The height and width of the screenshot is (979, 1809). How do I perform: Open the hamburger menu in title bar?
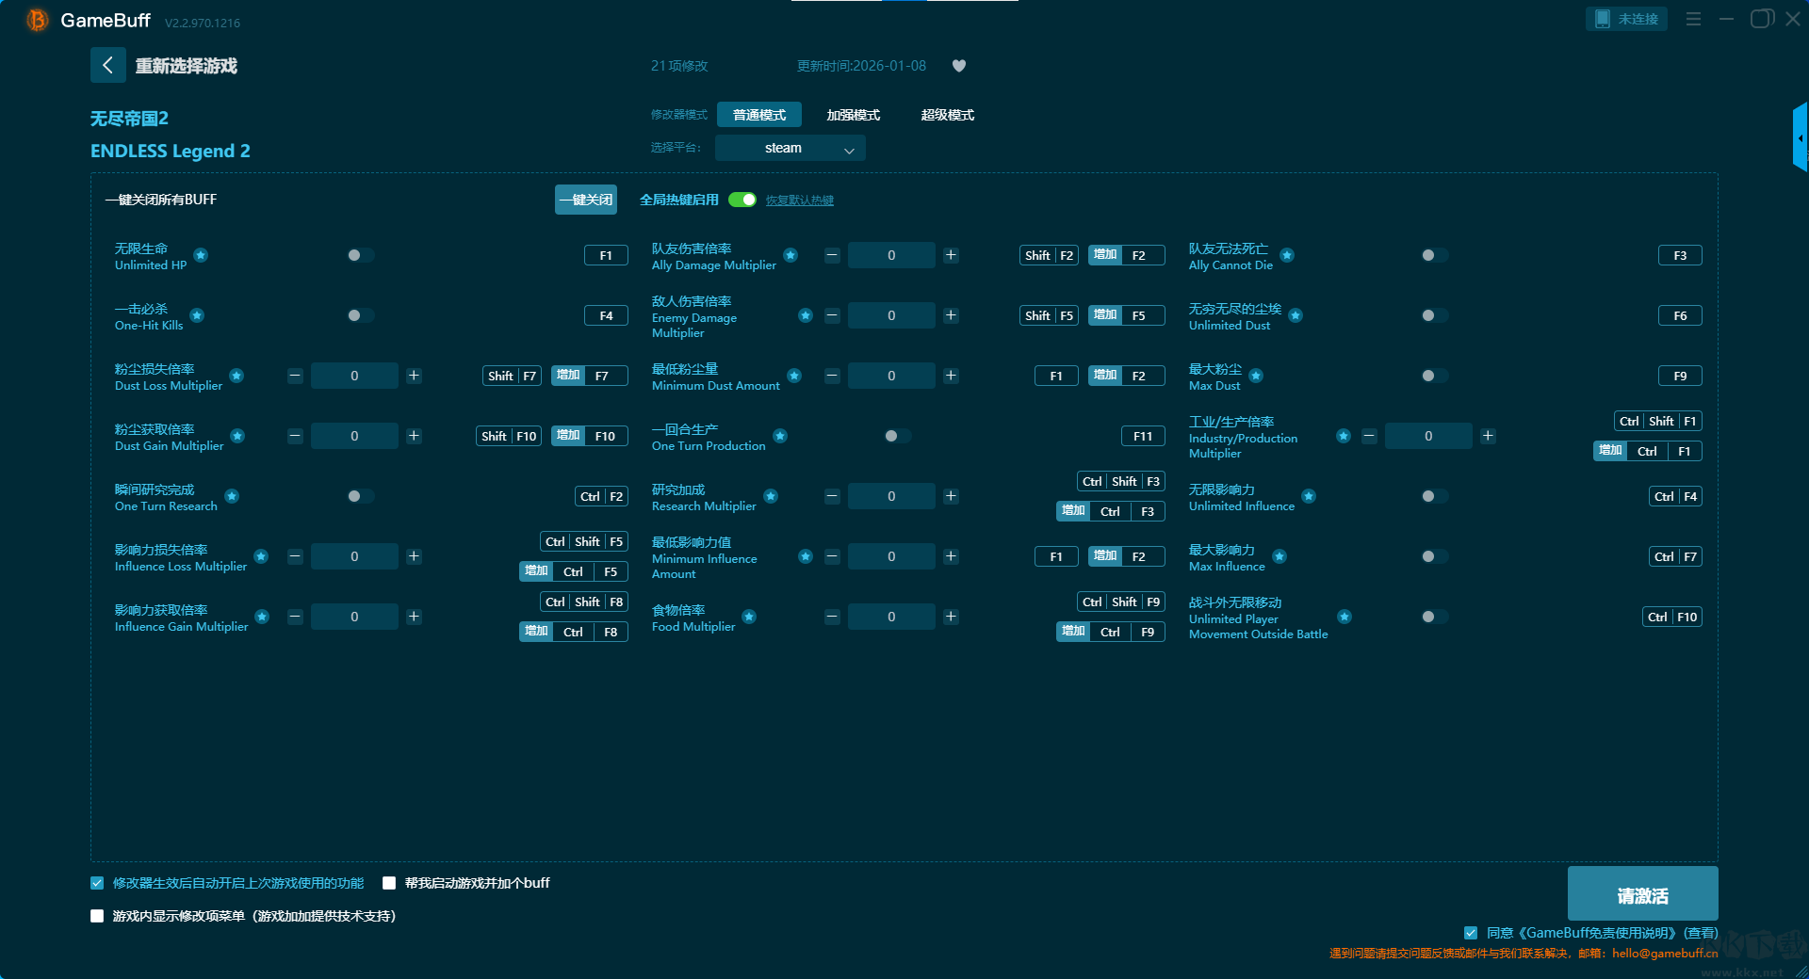pyautogui.click(x=1693, y=19)
